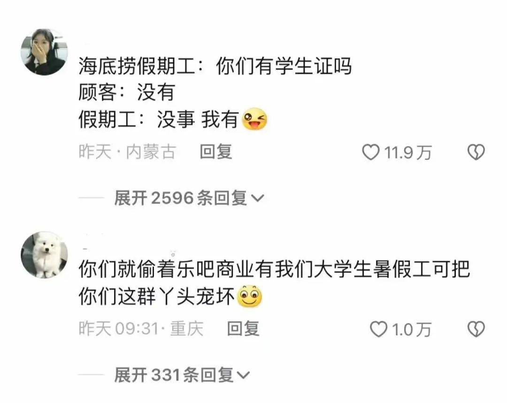
Task: Open the white dog avatar's profile
Action: coord(44,255)
